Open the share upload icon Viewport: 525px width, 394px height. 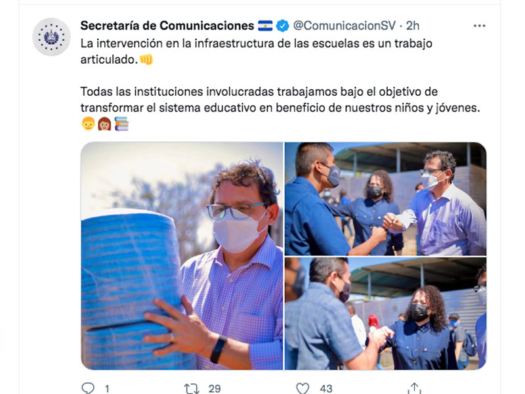tap(414, 388)
